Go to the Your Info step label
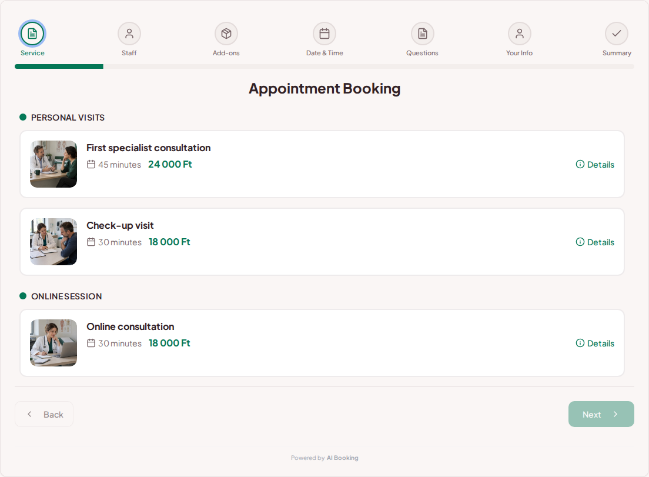Viewport: 649px width, 477px height. (520, 53)
